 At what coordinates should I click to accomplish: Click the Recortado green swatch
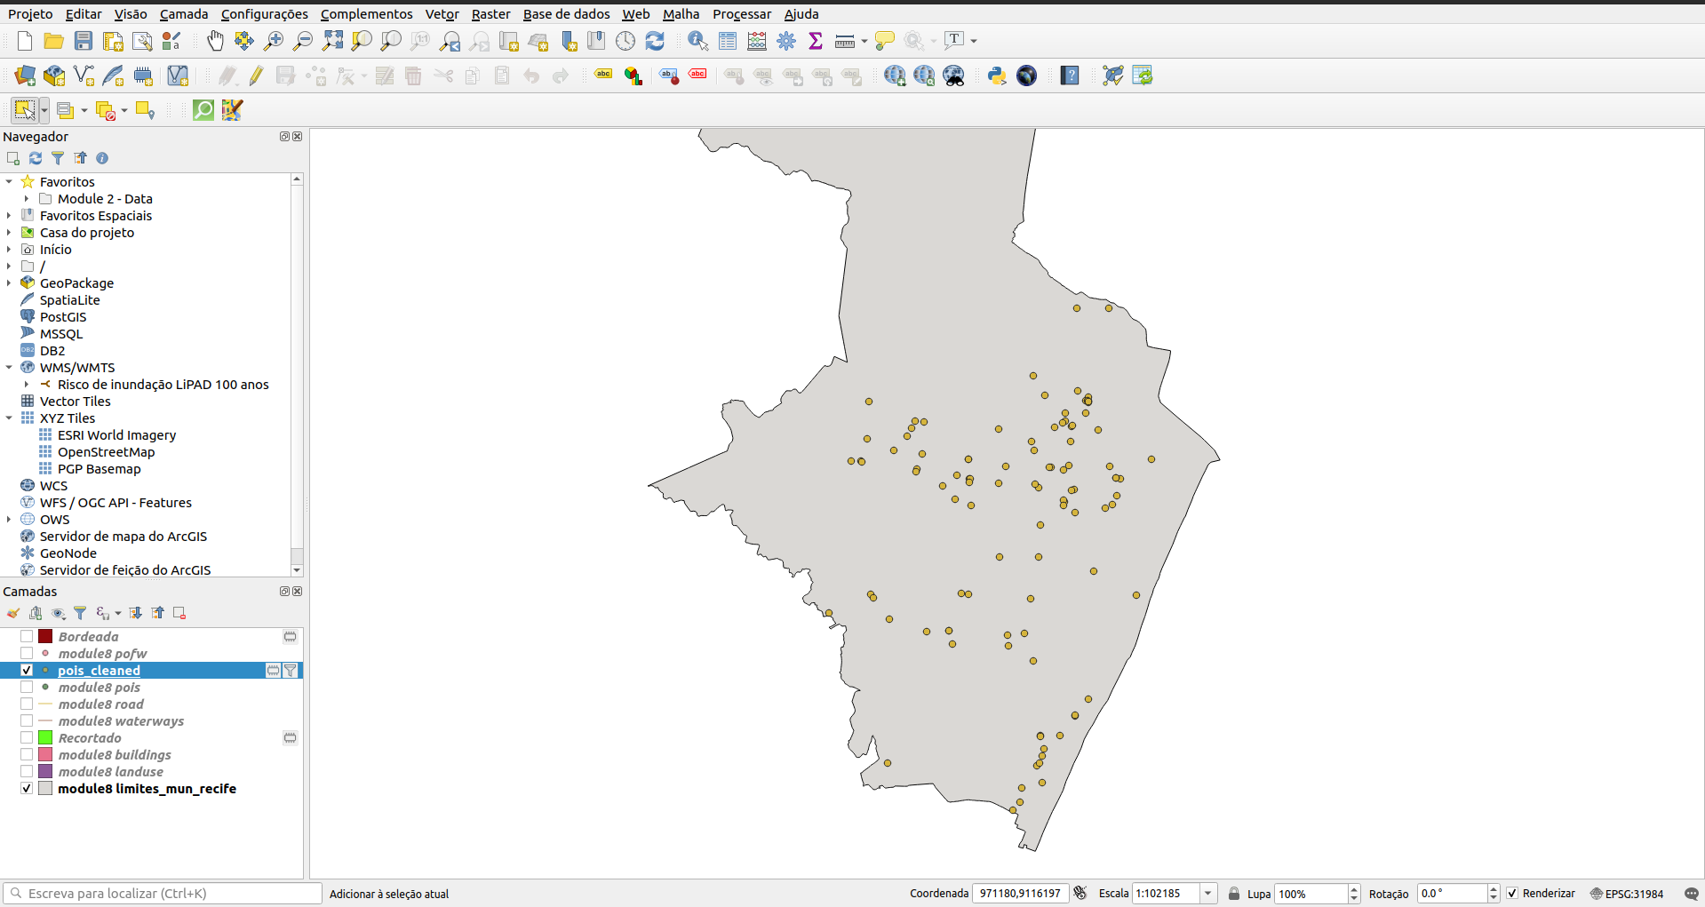coord(45,738)
